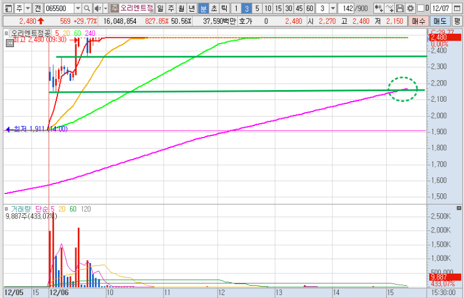Set the interval to 3 minutes

click(246, 8)
